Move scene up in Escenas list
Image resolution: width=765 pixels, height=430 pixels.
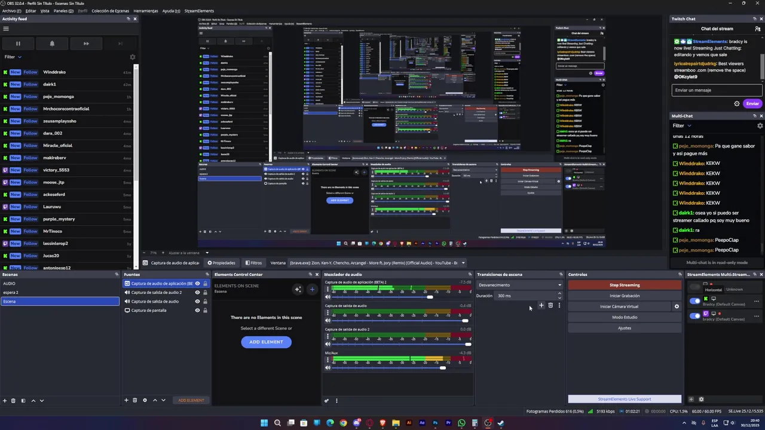[x=33, y=400]
